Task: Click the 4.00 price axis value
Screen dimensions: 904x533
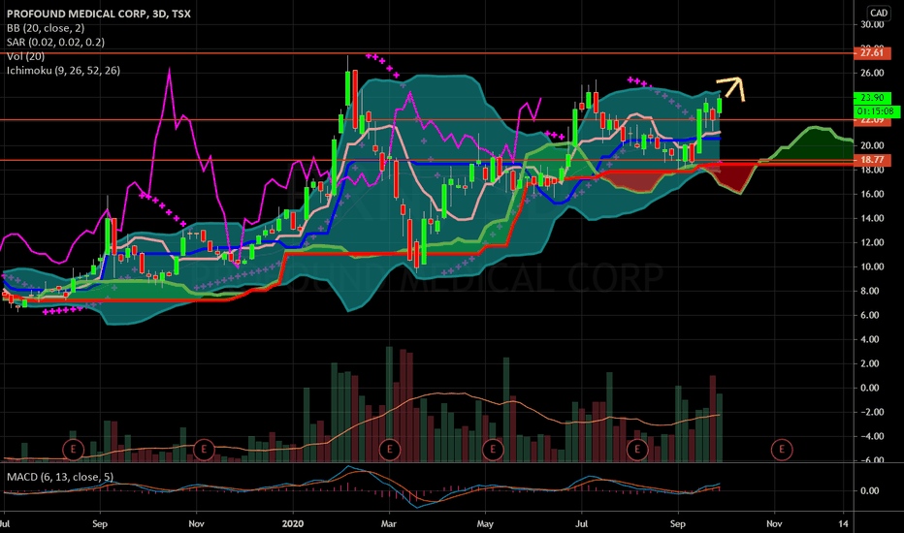Action: [872, 339]
